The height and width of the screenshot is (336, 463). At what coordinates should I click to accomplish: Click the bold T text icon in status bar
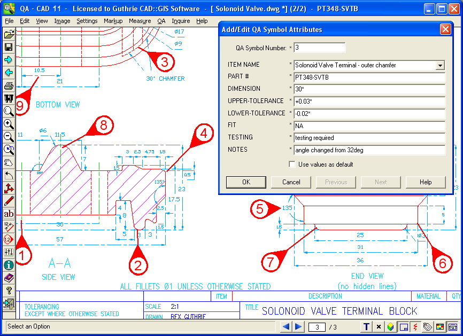pos(366,326)
